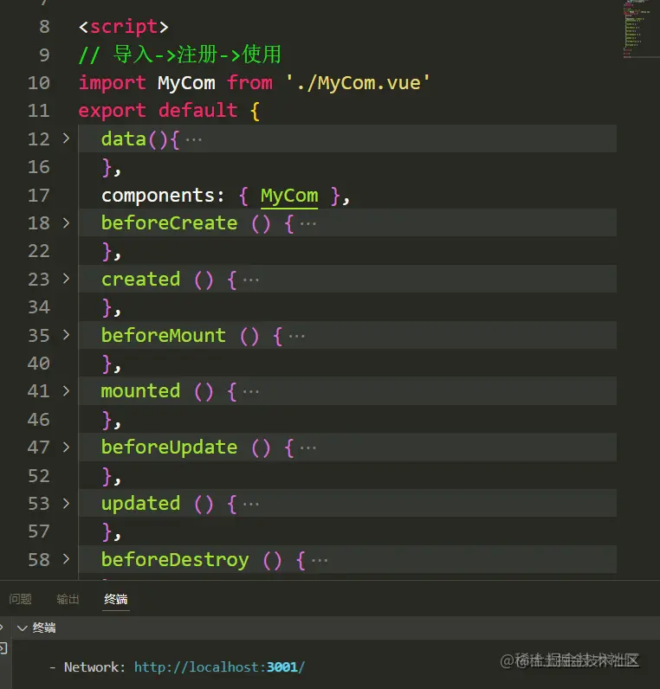
Task: Expand the folded mounted block
Action: coord(66,391)
